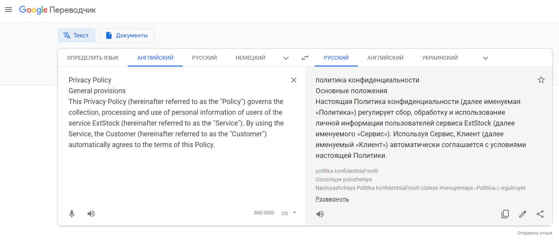Switch to Документы translation mode

(127, 35)
